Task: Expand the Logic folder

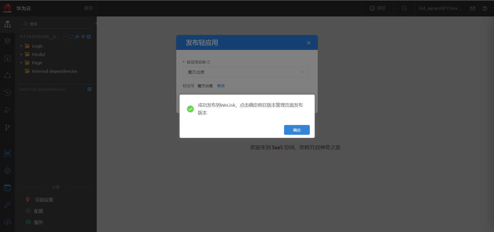Action: point(21,46)
